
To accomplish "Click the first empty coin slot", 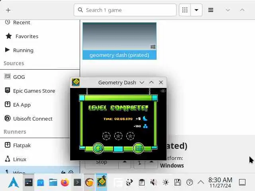I will point(106,136).
